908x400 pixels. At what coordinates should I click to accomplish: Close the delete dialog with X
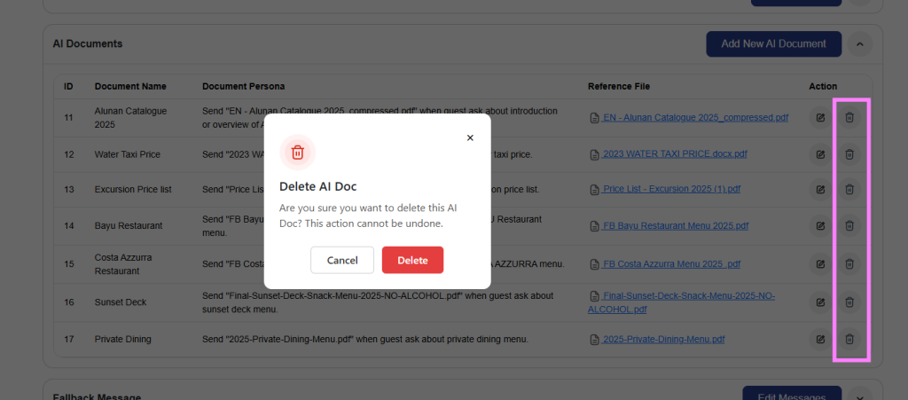click(470, 137)
